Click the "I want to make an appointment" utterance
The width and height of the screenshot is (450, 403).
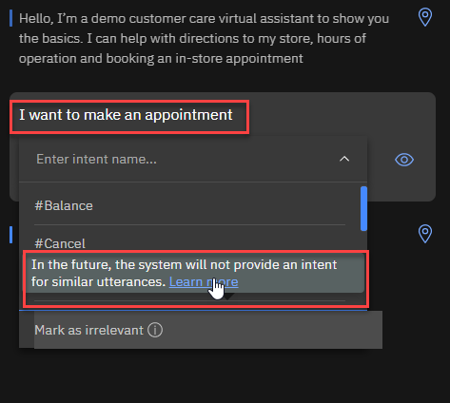126,115
